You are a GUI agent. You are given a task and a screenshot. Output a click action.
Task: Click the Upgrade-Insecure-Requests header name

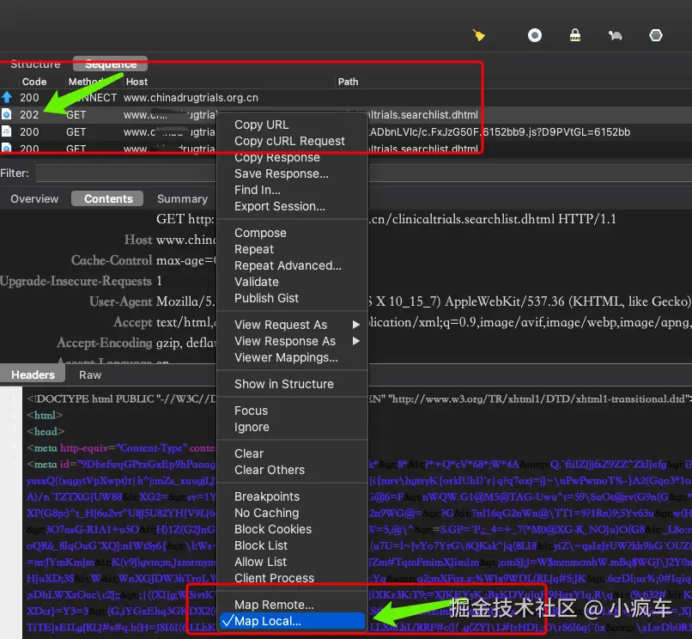[76, 281]
